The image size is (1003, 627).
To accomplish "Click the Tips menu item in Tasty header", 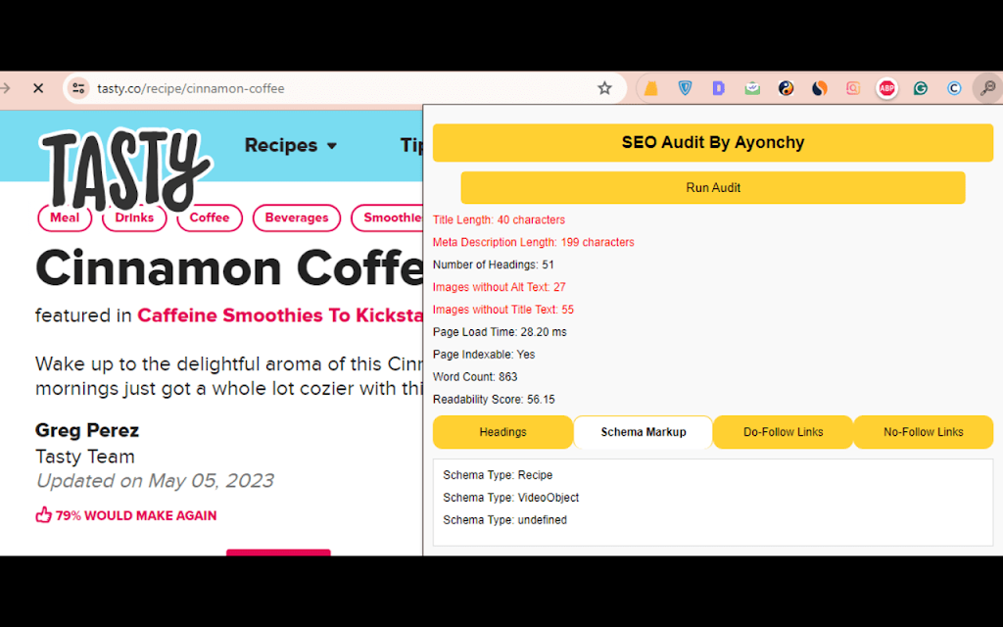I will coord(411,145).
